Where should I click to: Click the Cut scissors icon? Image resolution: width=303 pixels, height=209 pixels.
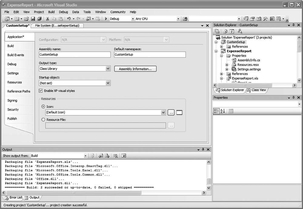[48, 19]
